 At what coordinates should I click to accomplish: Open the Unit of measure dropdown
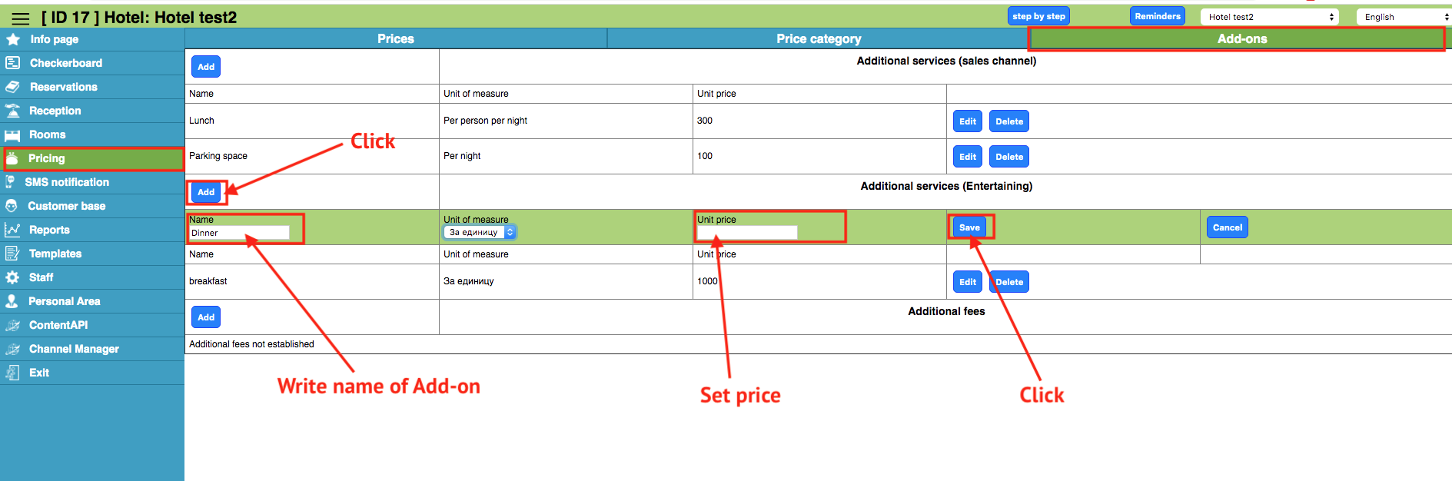click(480, 232)
